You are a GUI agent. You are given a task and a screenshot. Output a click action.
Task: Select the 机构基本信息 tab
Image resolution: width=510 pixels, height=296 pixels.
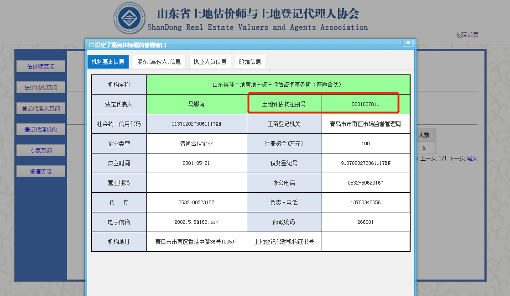[x=108, y=62]
